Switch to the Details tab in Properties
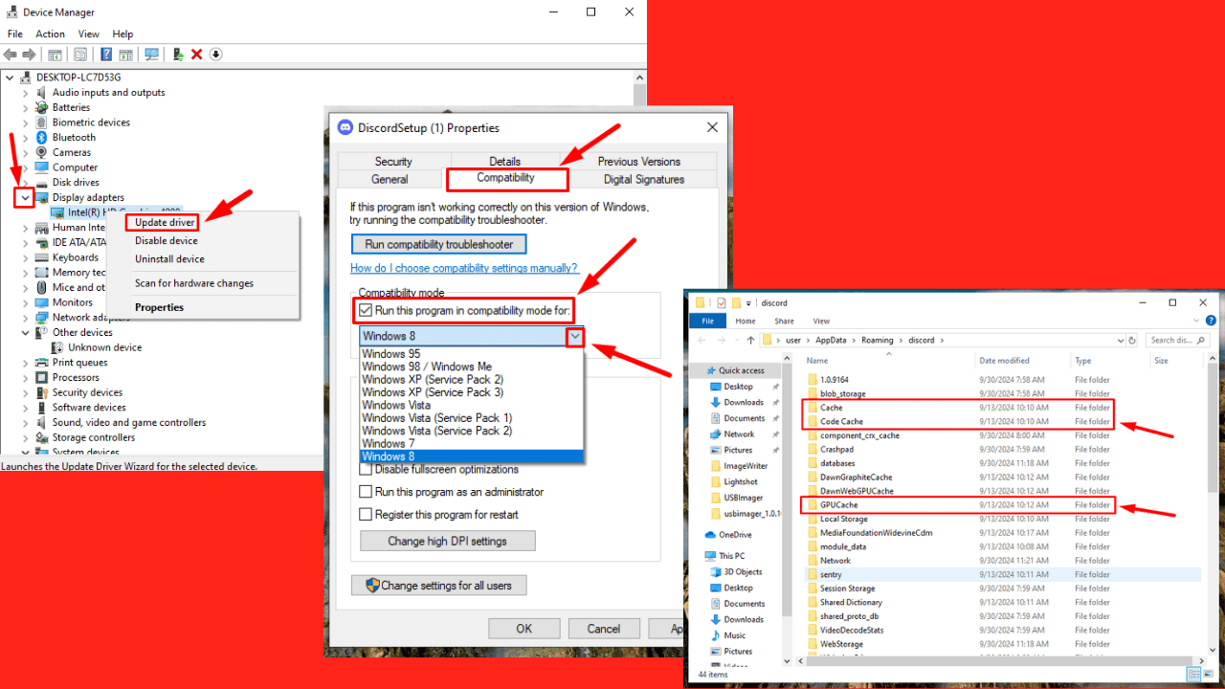Image resolution: width=1225 pixels, height=689 pixels. point(505,161)
